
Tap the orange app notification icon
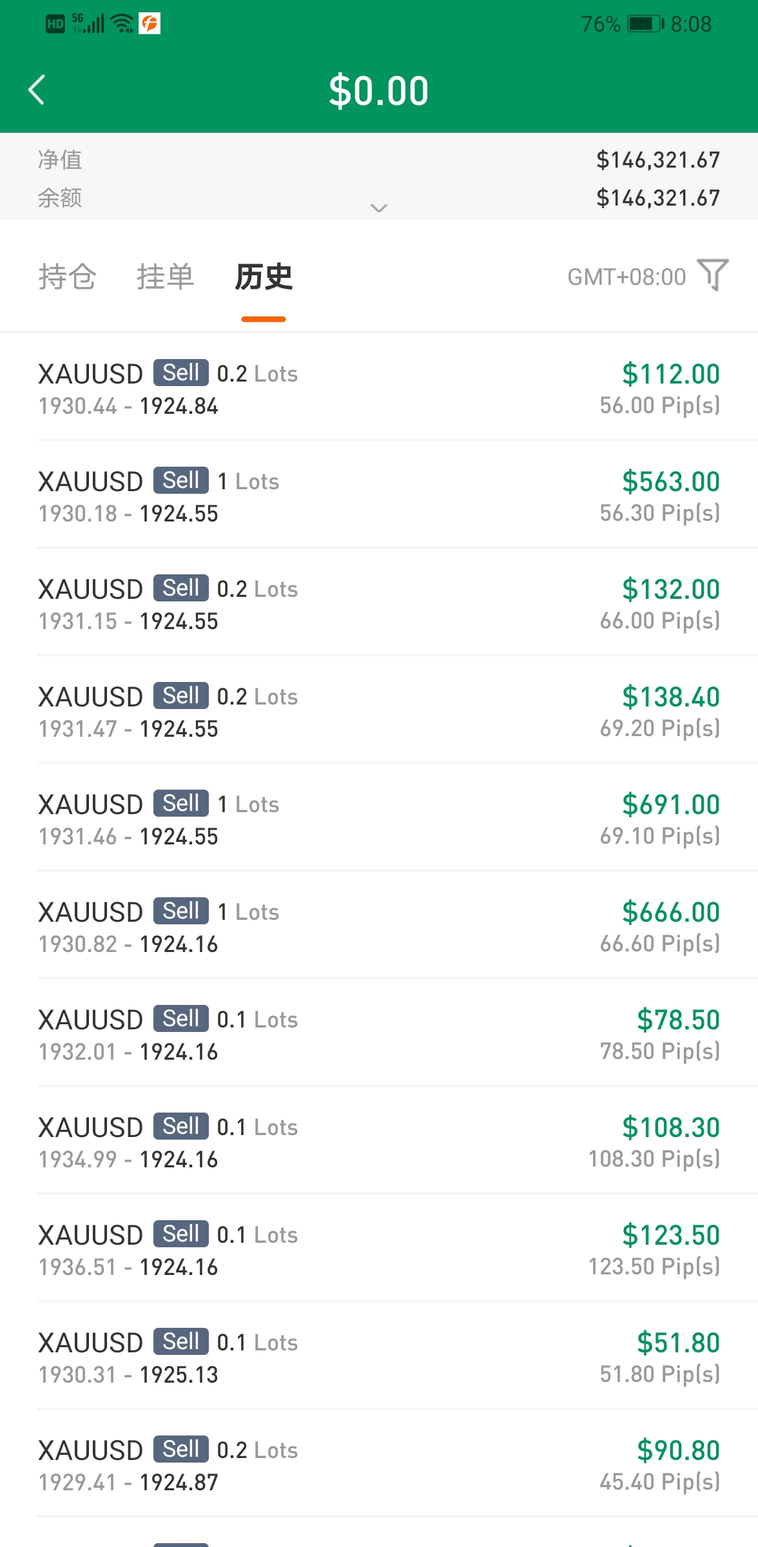pos(150,24)
